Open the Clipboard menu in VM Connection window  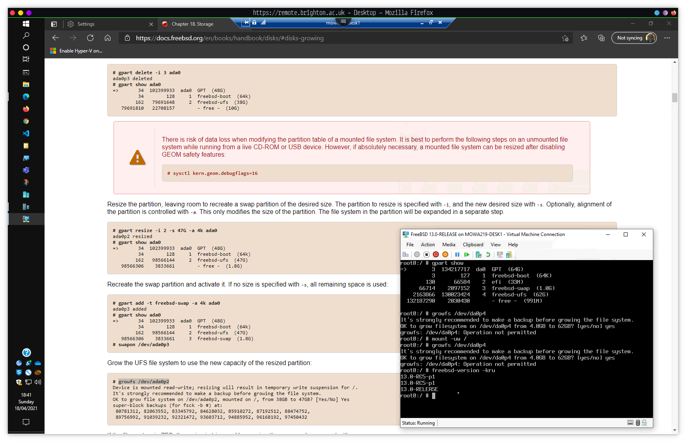473,245
